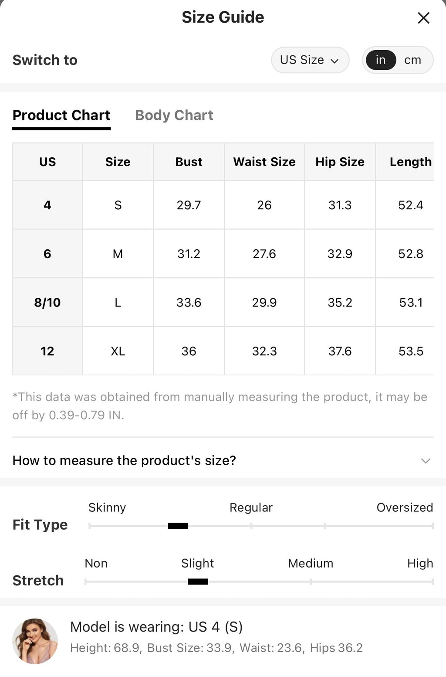This screenshot has width=446, height=677.
Task: Open the US Size dropdown
Action: [310, 60]
